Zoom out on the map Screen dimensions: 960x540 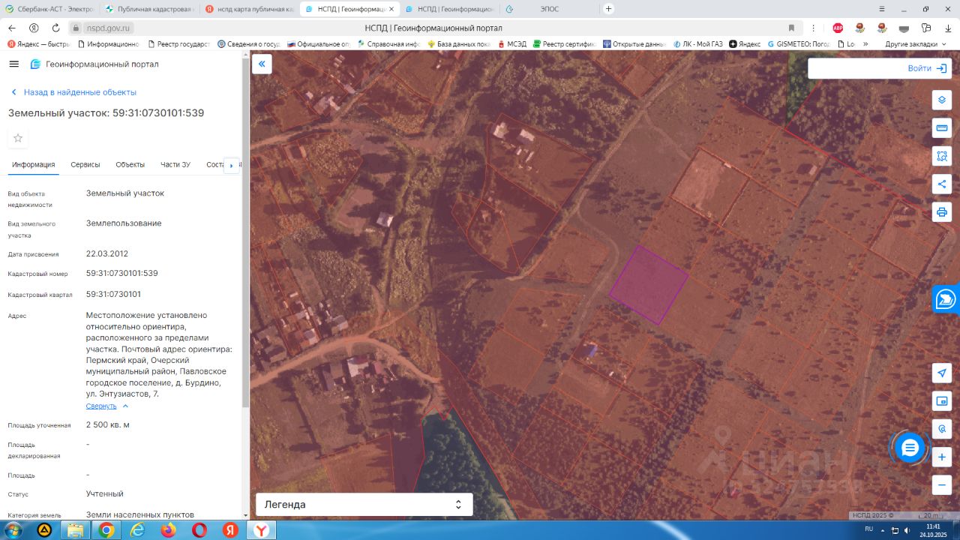click(x=942, y=484)
